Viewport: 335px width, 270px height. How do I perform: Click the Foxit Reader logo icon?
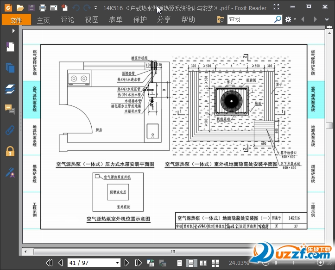click(x=8, y=8)
